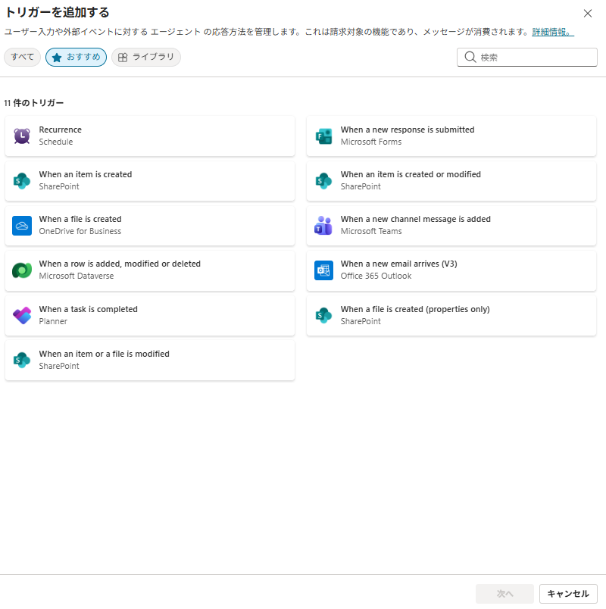This screenshot has width=606, height=609.
Task: Click the 'OneDrive for Business' label
Action: [x=80, y=231]
